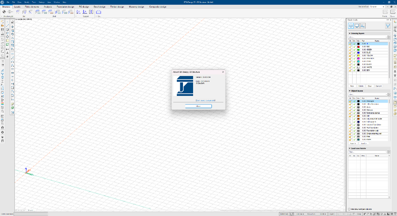This screenshot has height=216, width=397.
Task: Select the Surface support tool
Action: click(x=91, y=12)
